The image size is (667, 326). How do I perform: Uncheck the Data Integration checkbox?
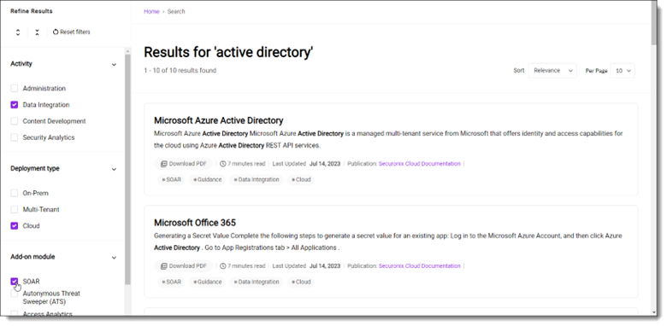(x=15, y=105)
